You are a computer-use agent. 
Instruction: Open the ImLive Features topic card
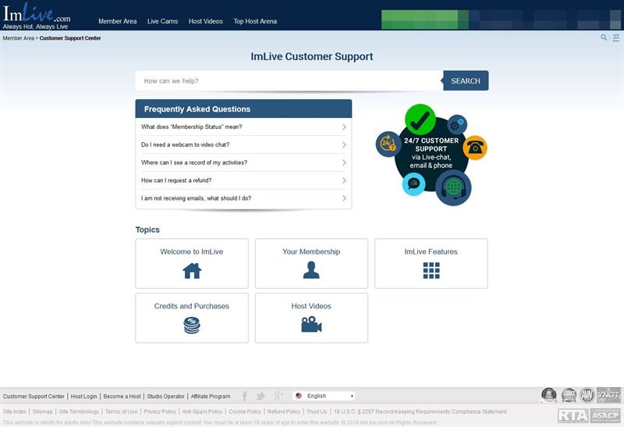tap(431, 263)
